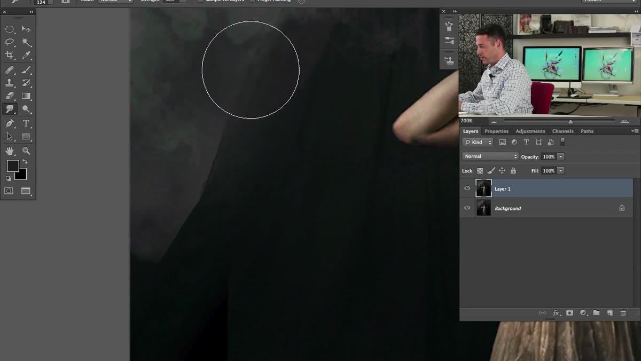Select the Rectangle shape tool
641x361 pixels.
coord(26,137)
